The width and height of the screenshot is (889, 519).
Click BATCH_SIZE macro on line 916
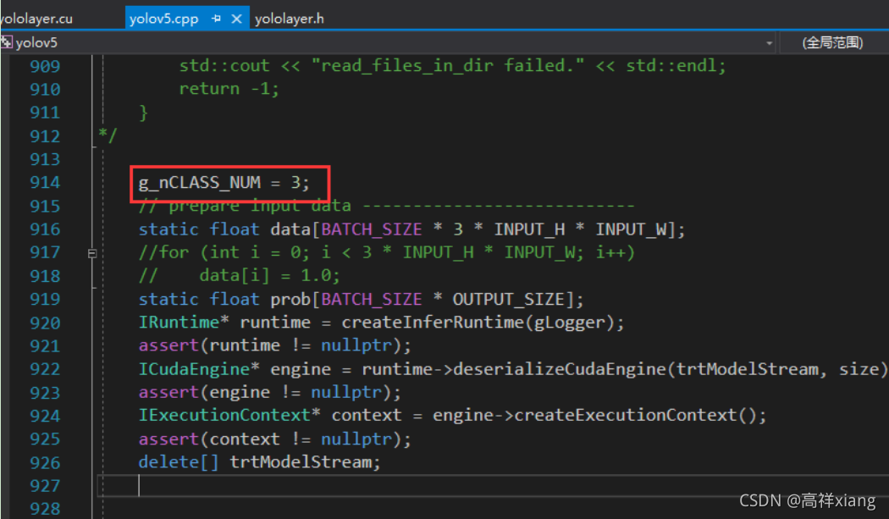click(372, 229)
